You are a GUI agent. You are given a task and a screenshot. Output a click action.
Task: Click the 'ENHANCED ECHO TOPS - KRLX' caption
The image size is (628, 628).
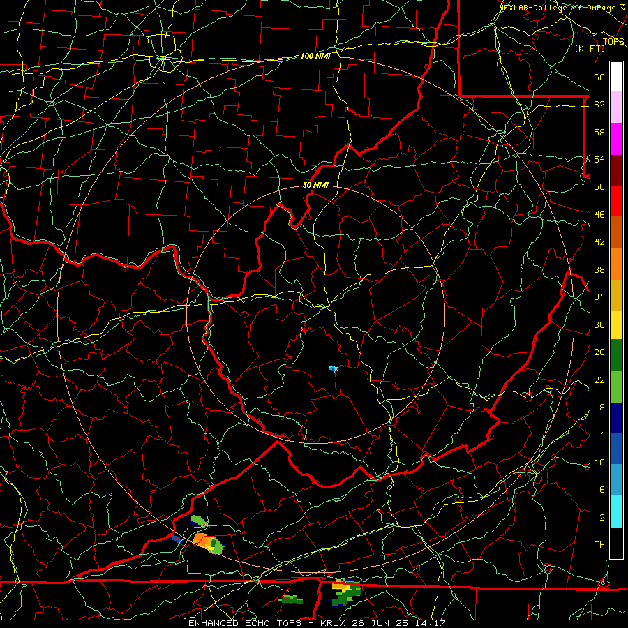268,623
